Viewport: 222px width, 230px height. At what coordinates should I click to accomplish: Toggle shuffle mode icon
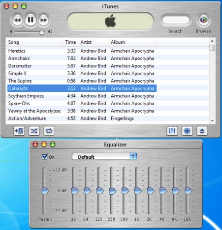pyautogui.click(x=34, y=131)
